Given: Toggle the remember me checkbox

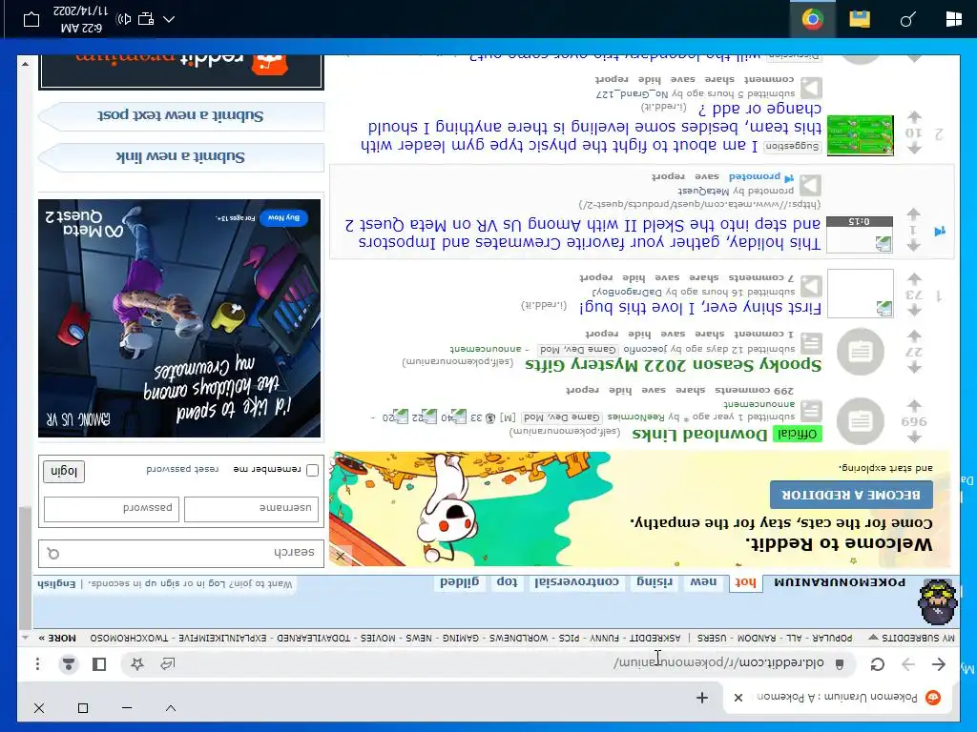Looking at the screenshot, I should (313, 470).
